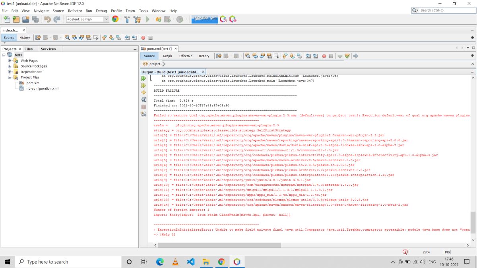Expand the Dependencies node
477x268 pixels.
point(10,72)
